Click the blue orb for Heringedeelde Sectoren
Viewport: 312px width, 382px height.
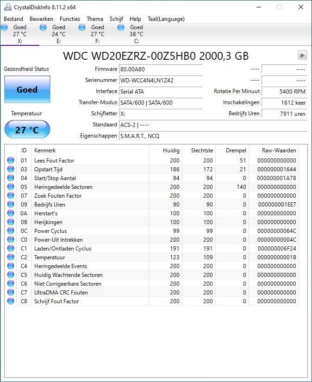click(11, 187)
